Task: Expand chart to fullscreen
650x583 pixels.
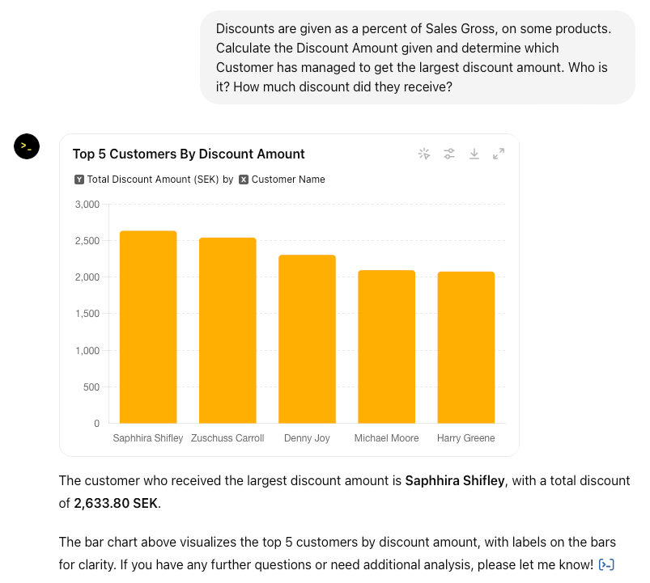Action: pyautogui.click(x=499, y=154)
